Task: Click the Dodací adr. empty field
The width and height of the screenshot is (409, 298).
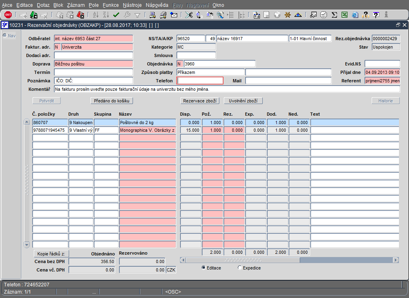Action: pyautogui.click(x=93, y=55)
